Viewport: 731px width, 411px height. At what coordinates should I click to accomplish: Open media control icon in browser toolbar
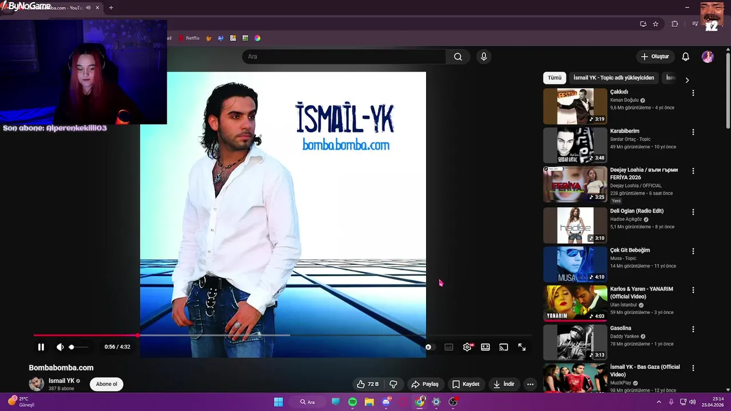(694, 24)
